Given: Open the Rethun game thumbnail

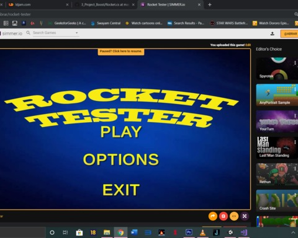Looking at the screenshot, I should pyautogui.click(x=277, y=174).
